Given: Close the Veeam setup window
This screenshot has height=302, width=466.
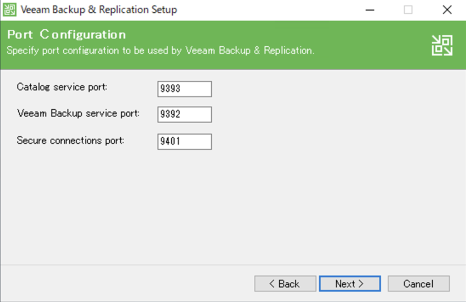Looking at the screenshot, I should 447,10.
